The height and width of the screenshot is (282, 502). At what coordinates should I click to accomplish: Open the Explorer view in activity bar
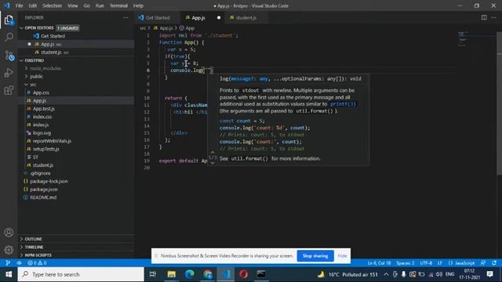(9, 20)
